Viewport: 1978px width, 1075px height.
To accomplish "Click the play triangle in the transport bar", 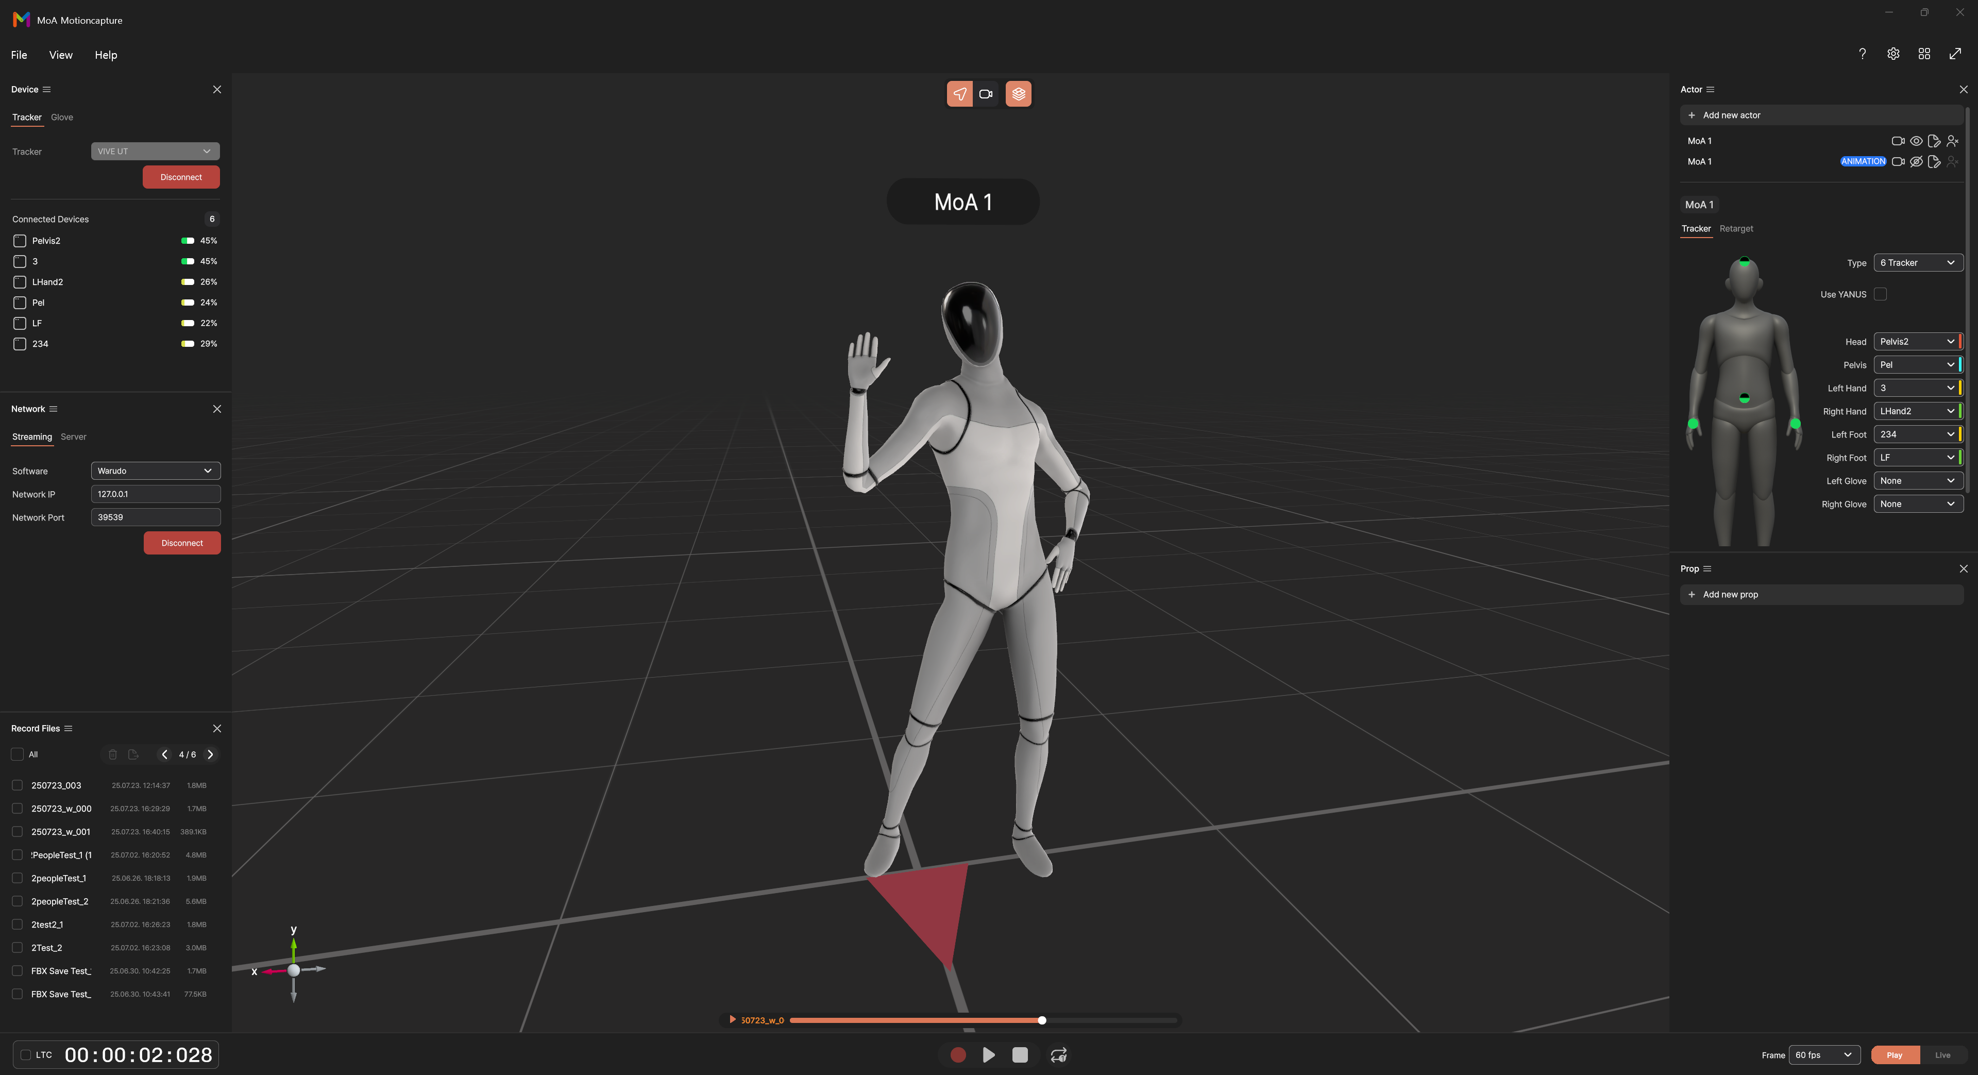I will pos(989,1054).
